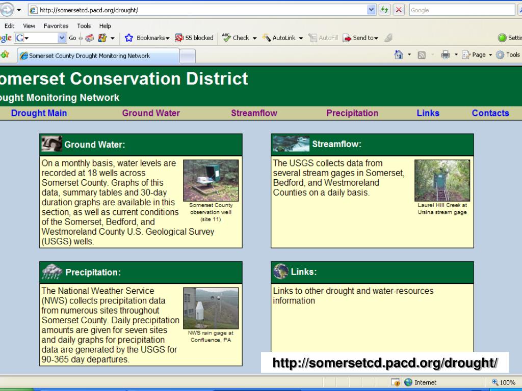
Task: Click the Precipitation rain cloud icon
Action: 53,272
